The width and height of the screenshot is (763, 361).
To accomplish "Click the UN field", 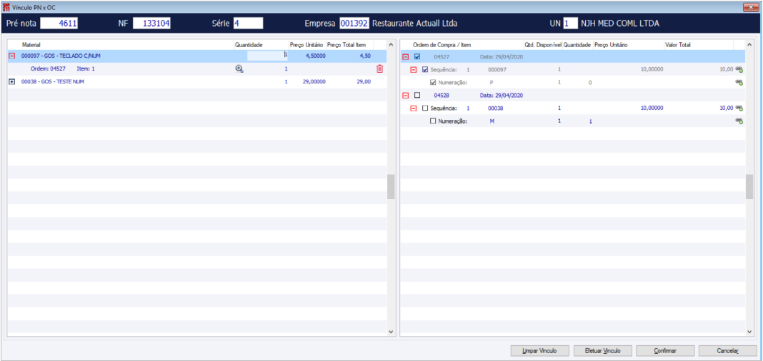I will tap(571, 24).
